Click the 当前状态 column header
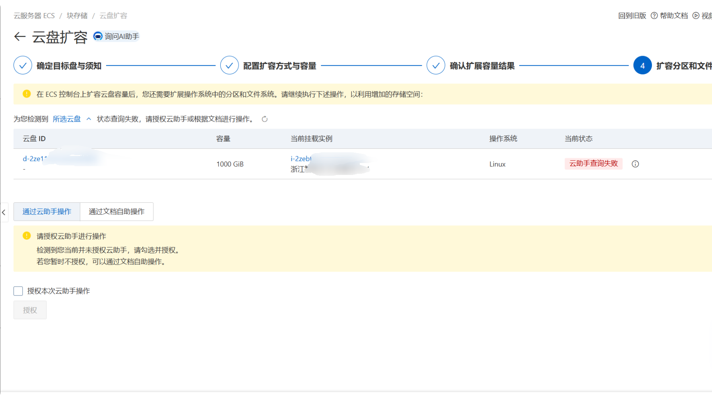The width and height of the screenshot is (712, 400). point(578,138)
